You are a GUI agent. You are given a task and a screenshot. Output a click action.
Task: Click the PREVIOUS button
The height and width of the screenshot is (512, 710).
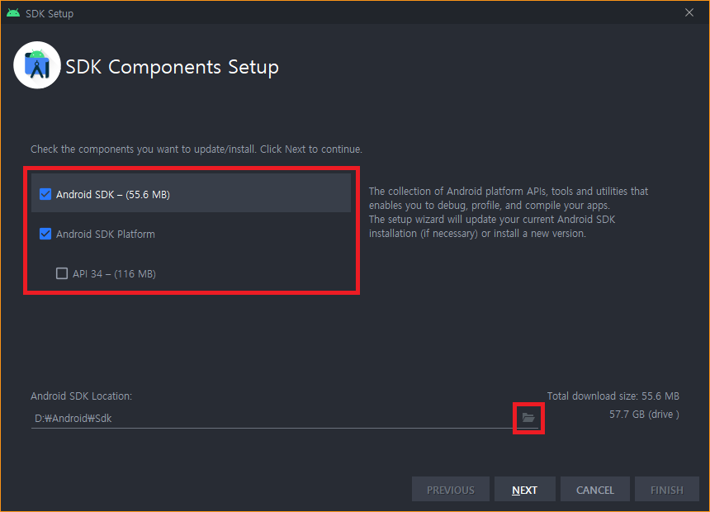click(x=451, y=490)
